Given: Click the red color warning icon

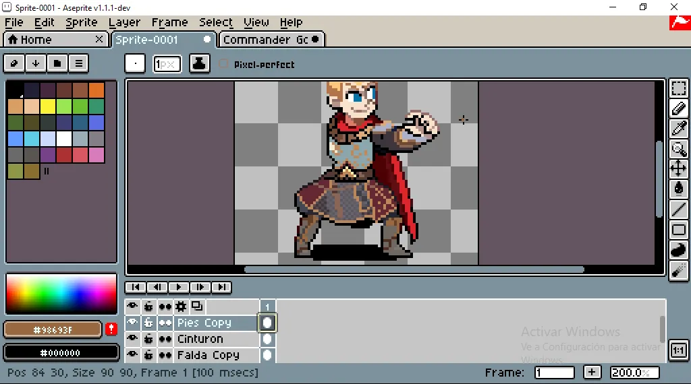Looking at the screenshot, I should (x=111, y=329).
